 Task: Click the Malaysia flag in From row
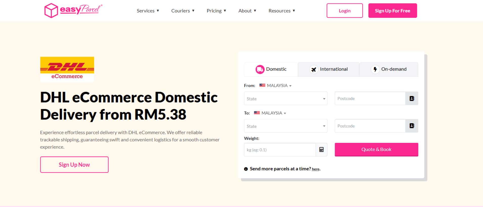pos(262,85)
